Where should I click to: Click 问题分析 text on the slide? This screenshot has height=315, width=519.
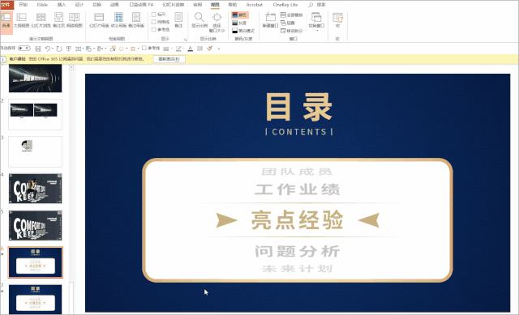(x=298, y=251)
